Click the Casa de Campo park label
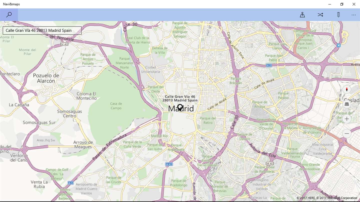This screenshot has width=360, height=202. click(116, 106)
